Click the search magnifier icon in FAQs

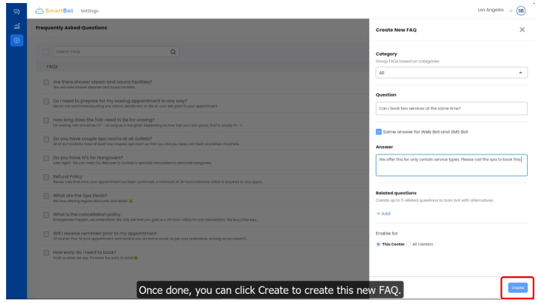coord(173,52)
